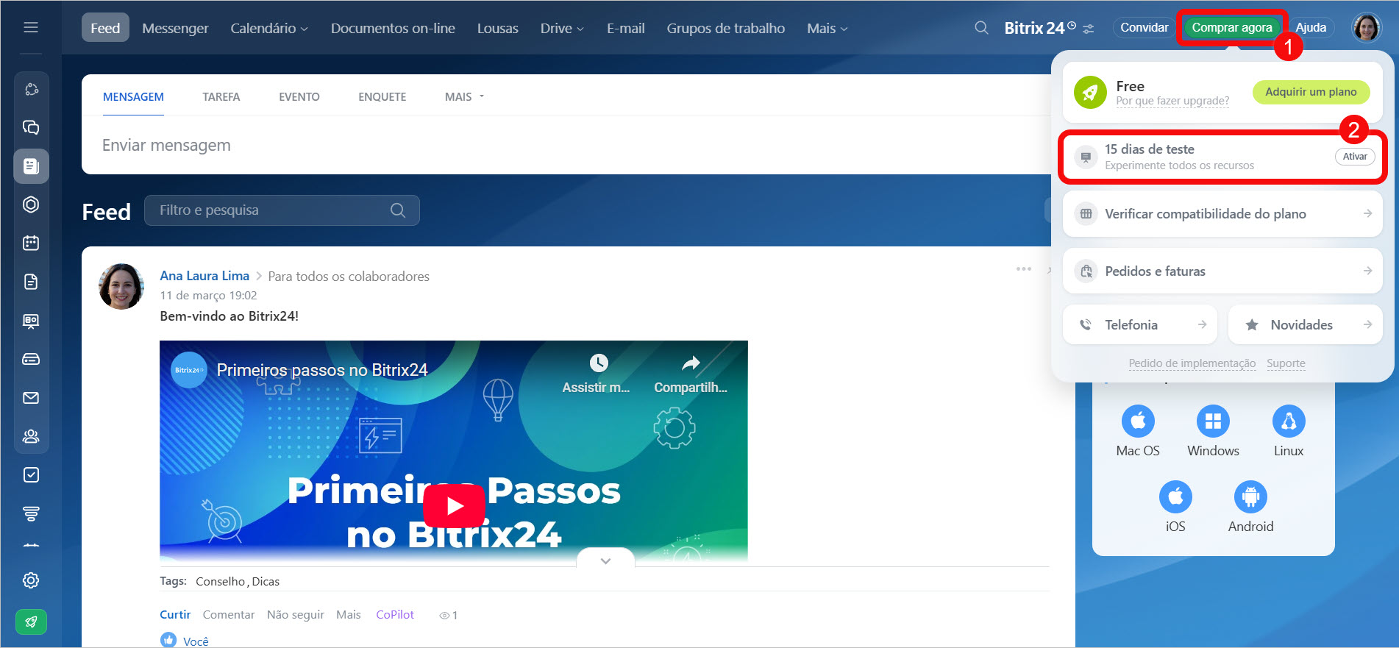Viewport: 1399px width, 648px height.
Task: Click Comentar on the post
Action: click(x=229, y=615)
